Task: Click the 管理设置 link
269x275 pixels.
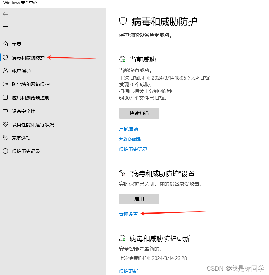Action: pyautogui.click(x=128, y=214)
